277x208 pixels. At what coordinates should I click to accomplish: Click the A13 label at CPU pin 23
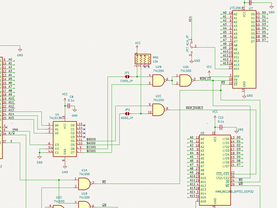pyautogui.click(x=11, y=110)
